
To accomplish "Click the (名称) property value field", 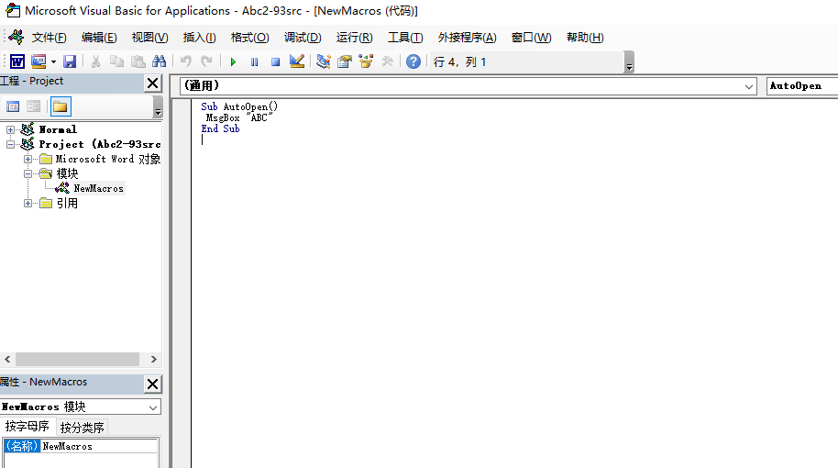I will click(99, 446).
